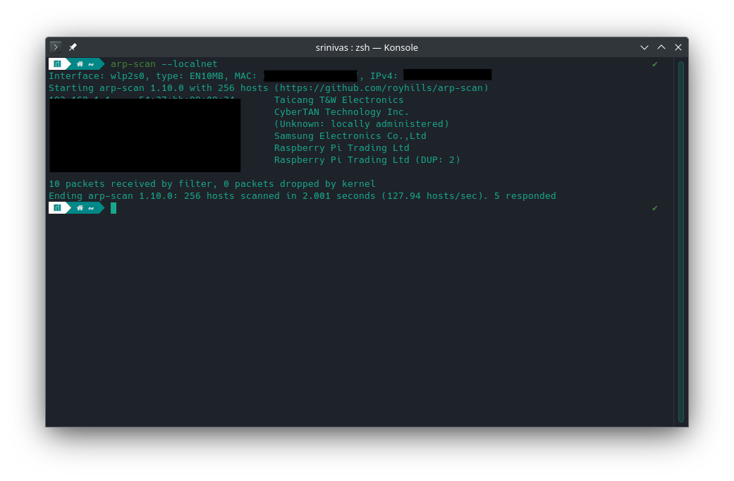Click the Manjaro logo in the first prompt
The width and height of the screenshot is (734, 481).
pos(57,63)
